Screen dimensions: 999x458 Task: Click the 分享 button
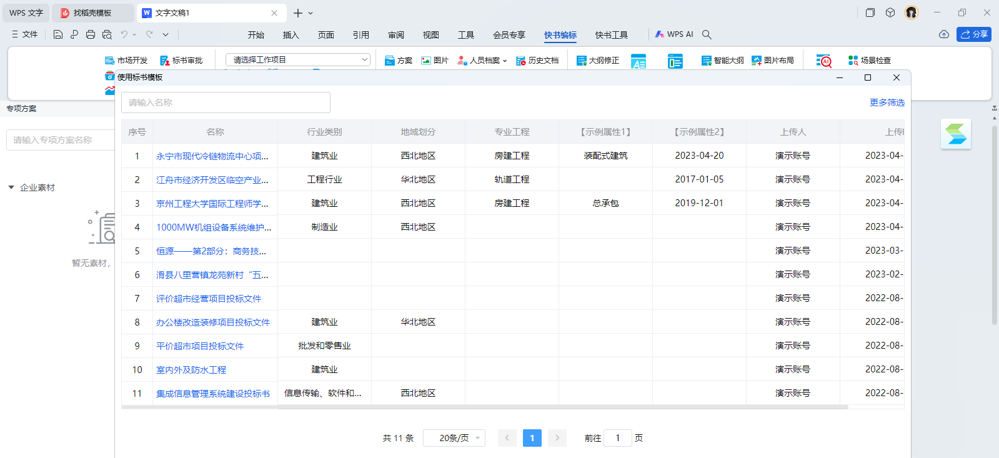tap(973, 34)
